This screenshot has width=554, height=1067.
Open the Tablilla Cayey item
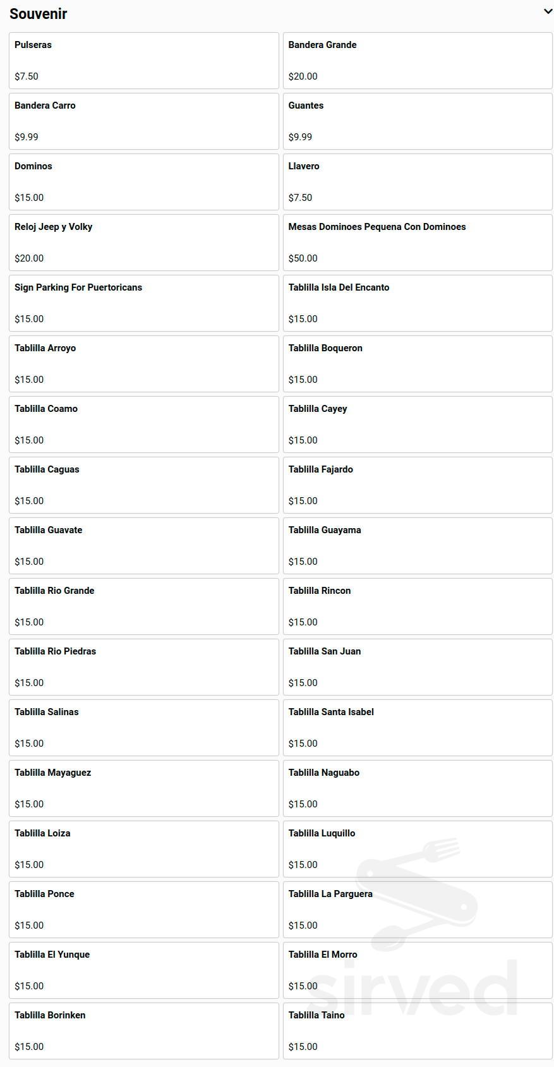pyautogui.click(x=418, y=425)
